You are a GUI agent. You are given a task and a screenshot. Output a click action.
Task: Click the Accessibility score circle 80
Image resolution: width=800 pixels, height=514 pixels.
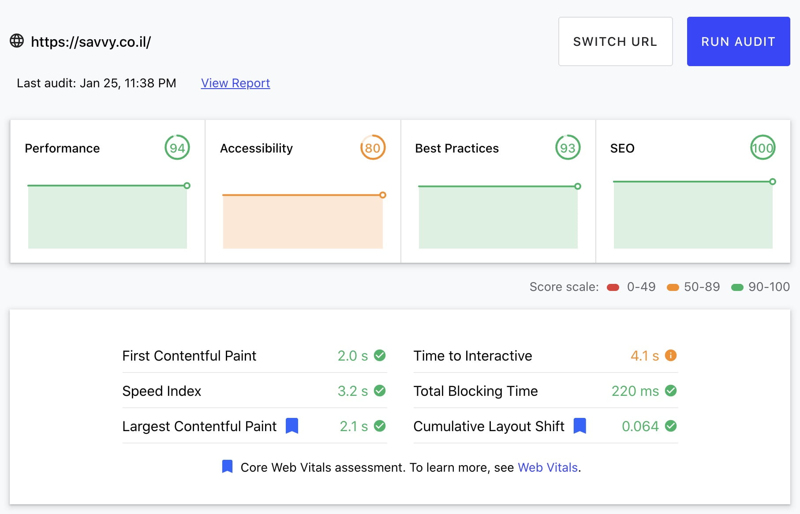(x=373, y=148)
